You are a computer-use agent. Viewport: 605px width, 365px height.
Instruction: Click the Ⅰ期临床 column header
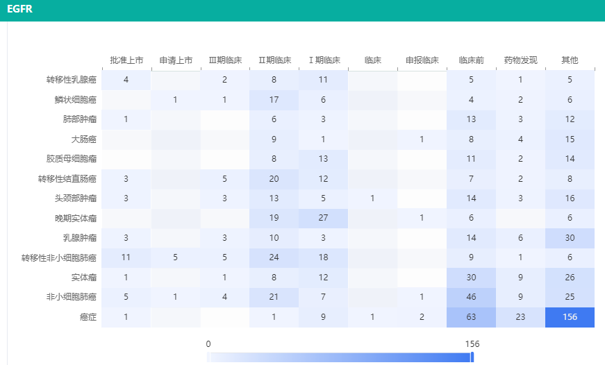point(324,60)
